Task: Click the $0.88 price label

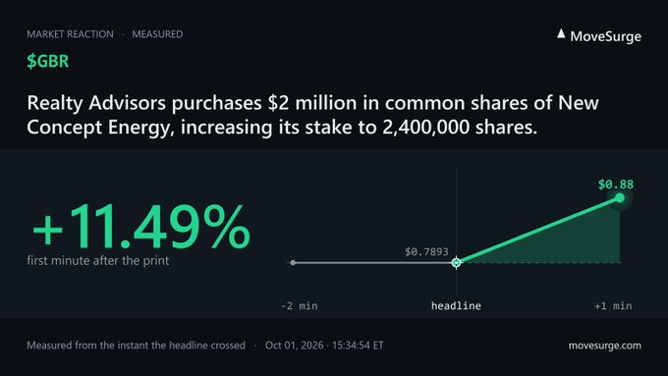Action: [616, 185]
